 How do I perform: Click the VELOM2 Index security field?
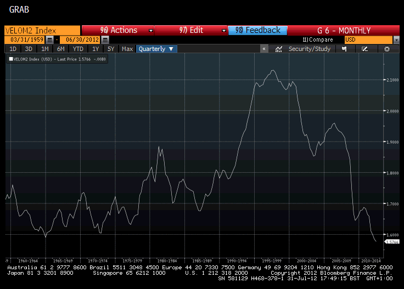42,30
